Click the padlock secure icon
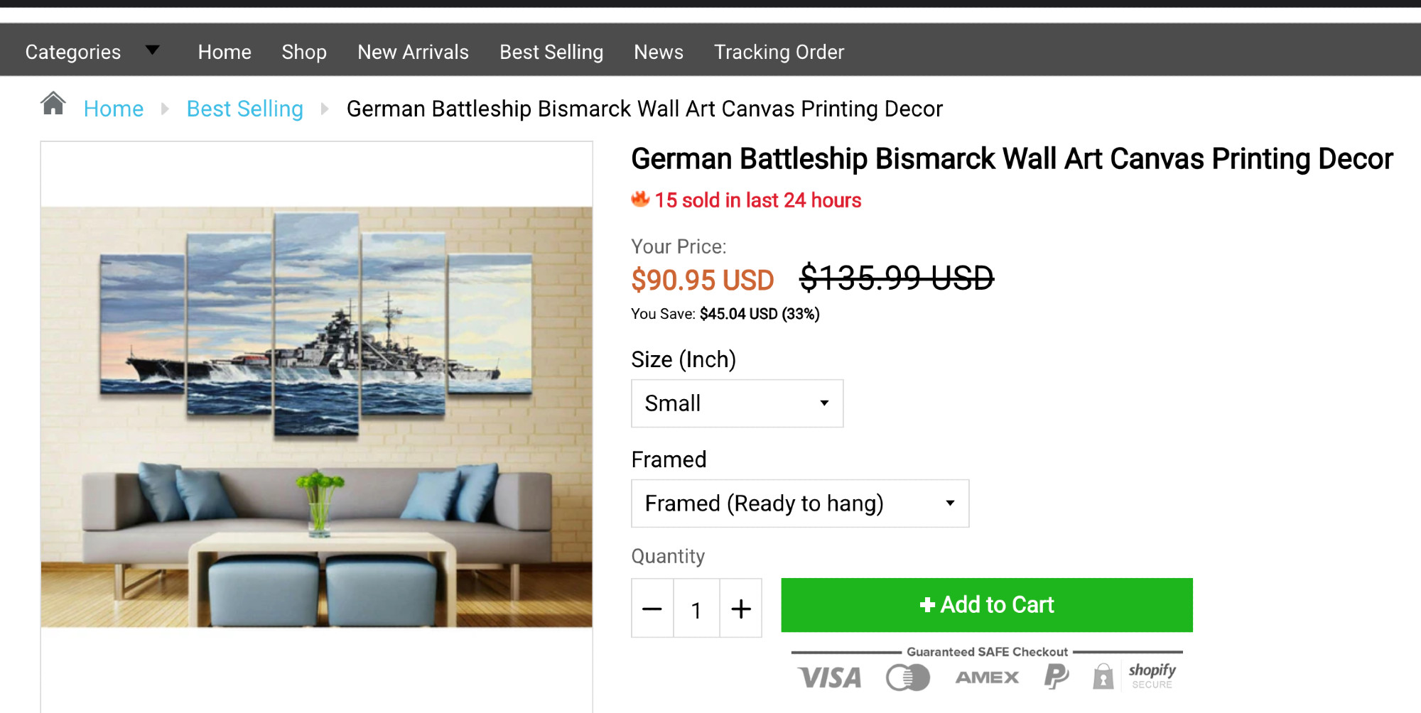The height and width of the screenshot is (713, 1421). coord(1103,677)
